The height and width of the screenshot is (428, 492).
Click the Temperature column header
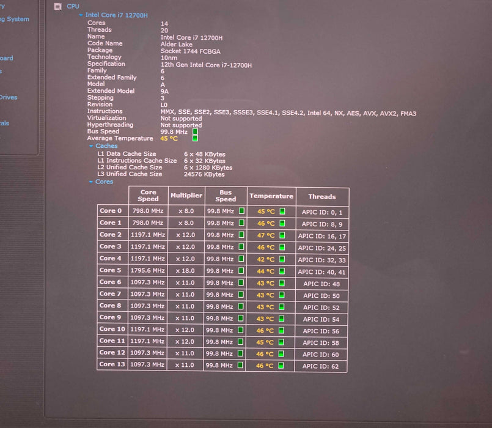click(271, 196)
